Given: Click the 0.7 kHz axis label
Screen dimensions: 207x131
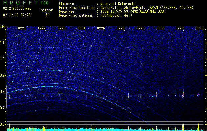Looking at the screenshot, I should click(x=3, y=108).
